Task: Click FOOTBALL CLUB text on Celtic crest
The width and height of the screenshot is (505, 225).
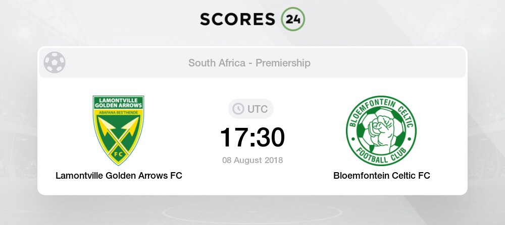Action: click(x=381, y=157)
